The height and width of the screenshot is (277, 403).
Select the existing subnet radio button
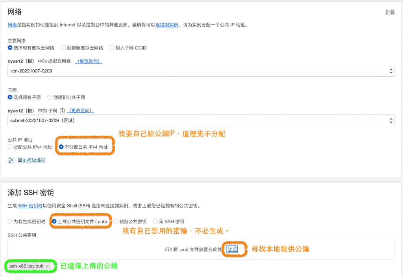point(10,97)
